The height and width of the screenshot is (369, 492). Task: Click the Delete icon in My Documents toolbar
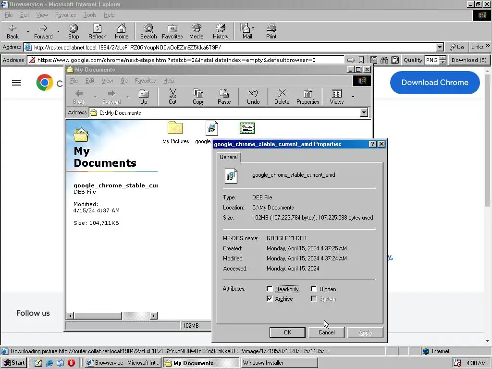[282, 97]
